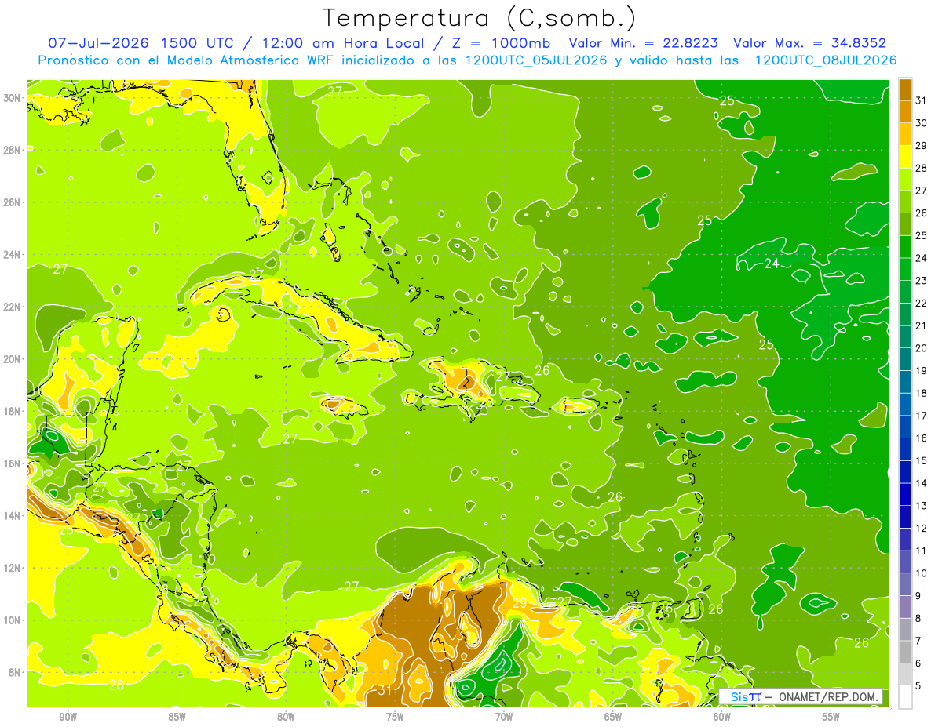Click the '8N' latitude axis label
The image size is (942, 727).
tap(15, 672)
